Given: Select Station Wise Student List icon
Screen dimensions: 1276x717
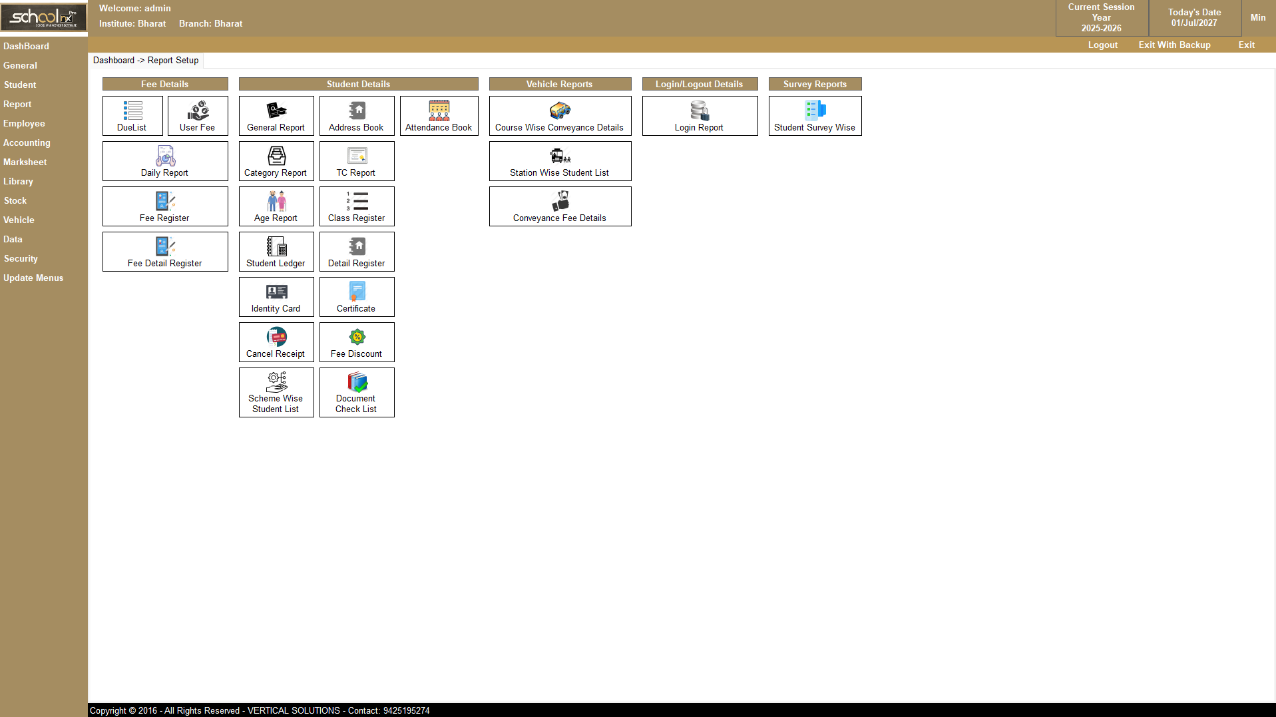Looking at the screenshot, I should (x=560, y=156).
